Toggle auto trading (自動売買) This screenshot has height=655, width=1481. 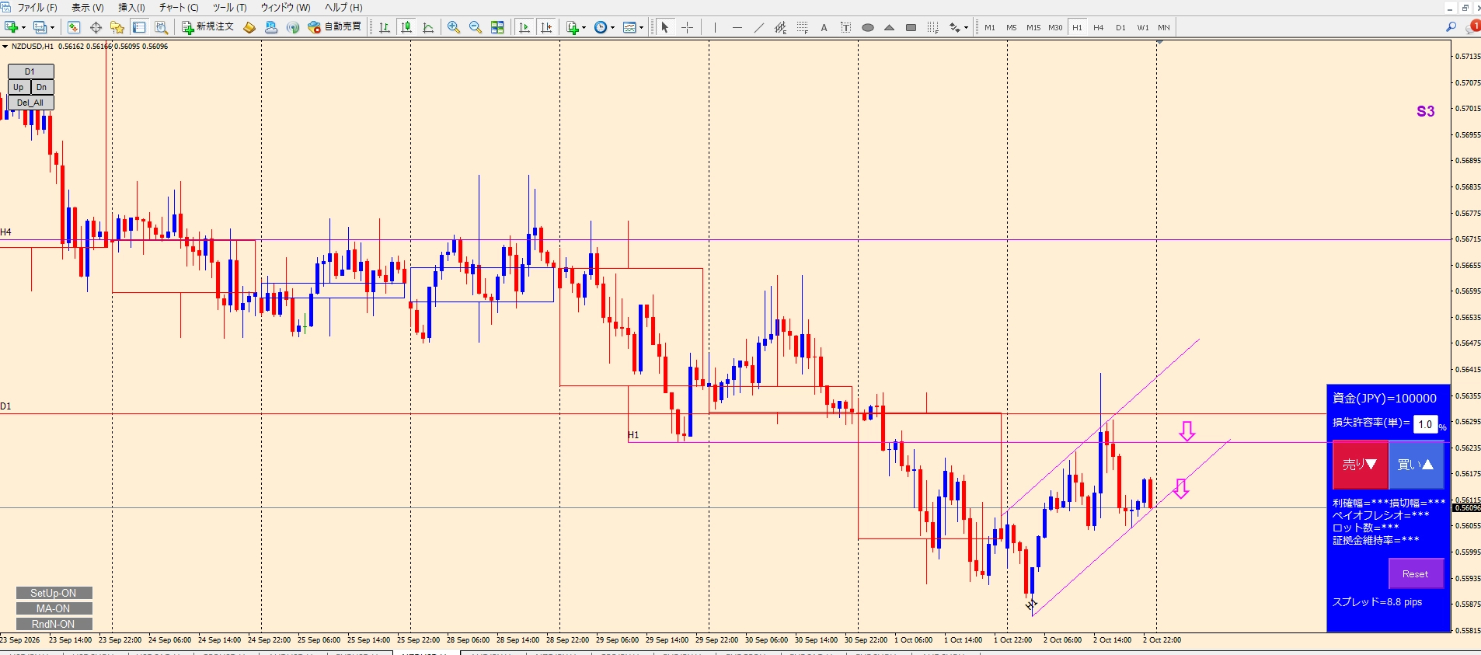[335, 27]
